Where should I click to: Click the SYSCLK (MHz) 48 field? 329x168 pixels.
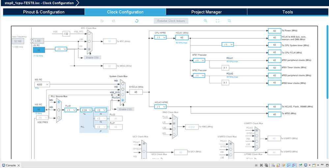pos(136,92)
